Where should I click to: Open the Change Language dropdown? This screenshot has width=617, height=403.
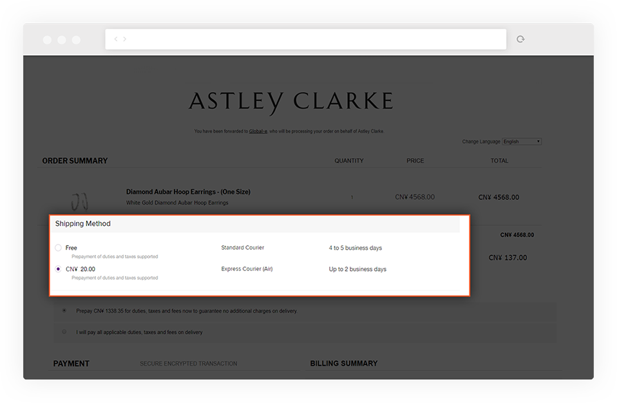tap(522, 142)
